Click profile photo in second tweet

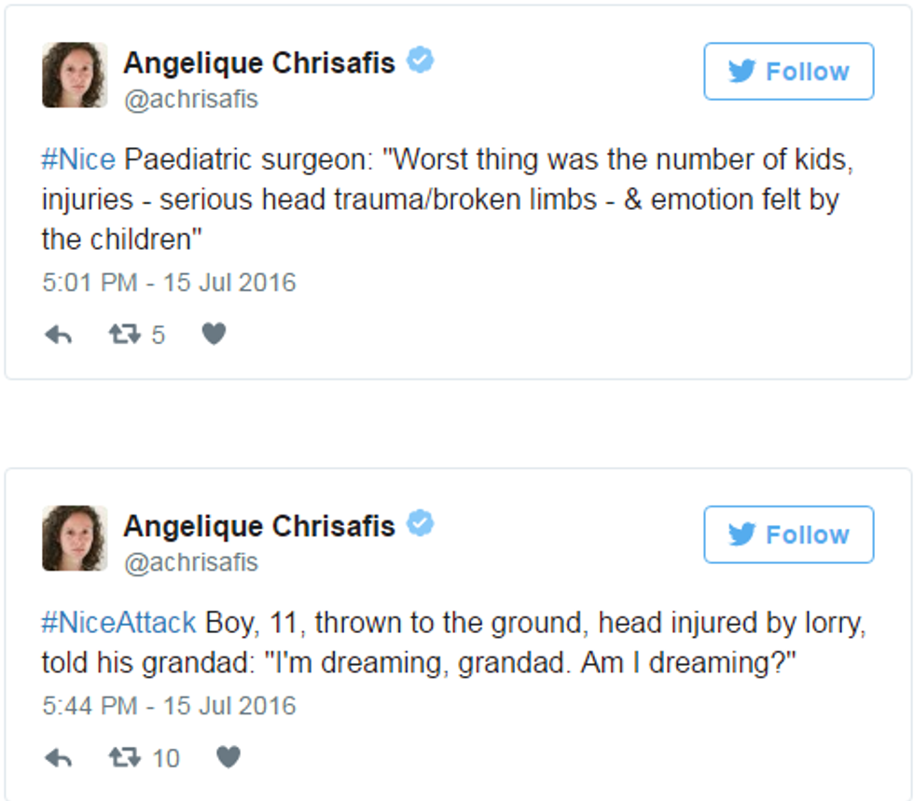coord(75,538)
